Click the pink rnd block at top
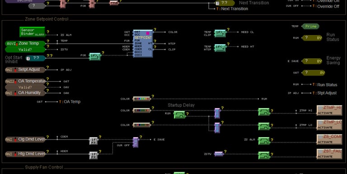This screenshot has height=174, width=347. pos(114,3)
